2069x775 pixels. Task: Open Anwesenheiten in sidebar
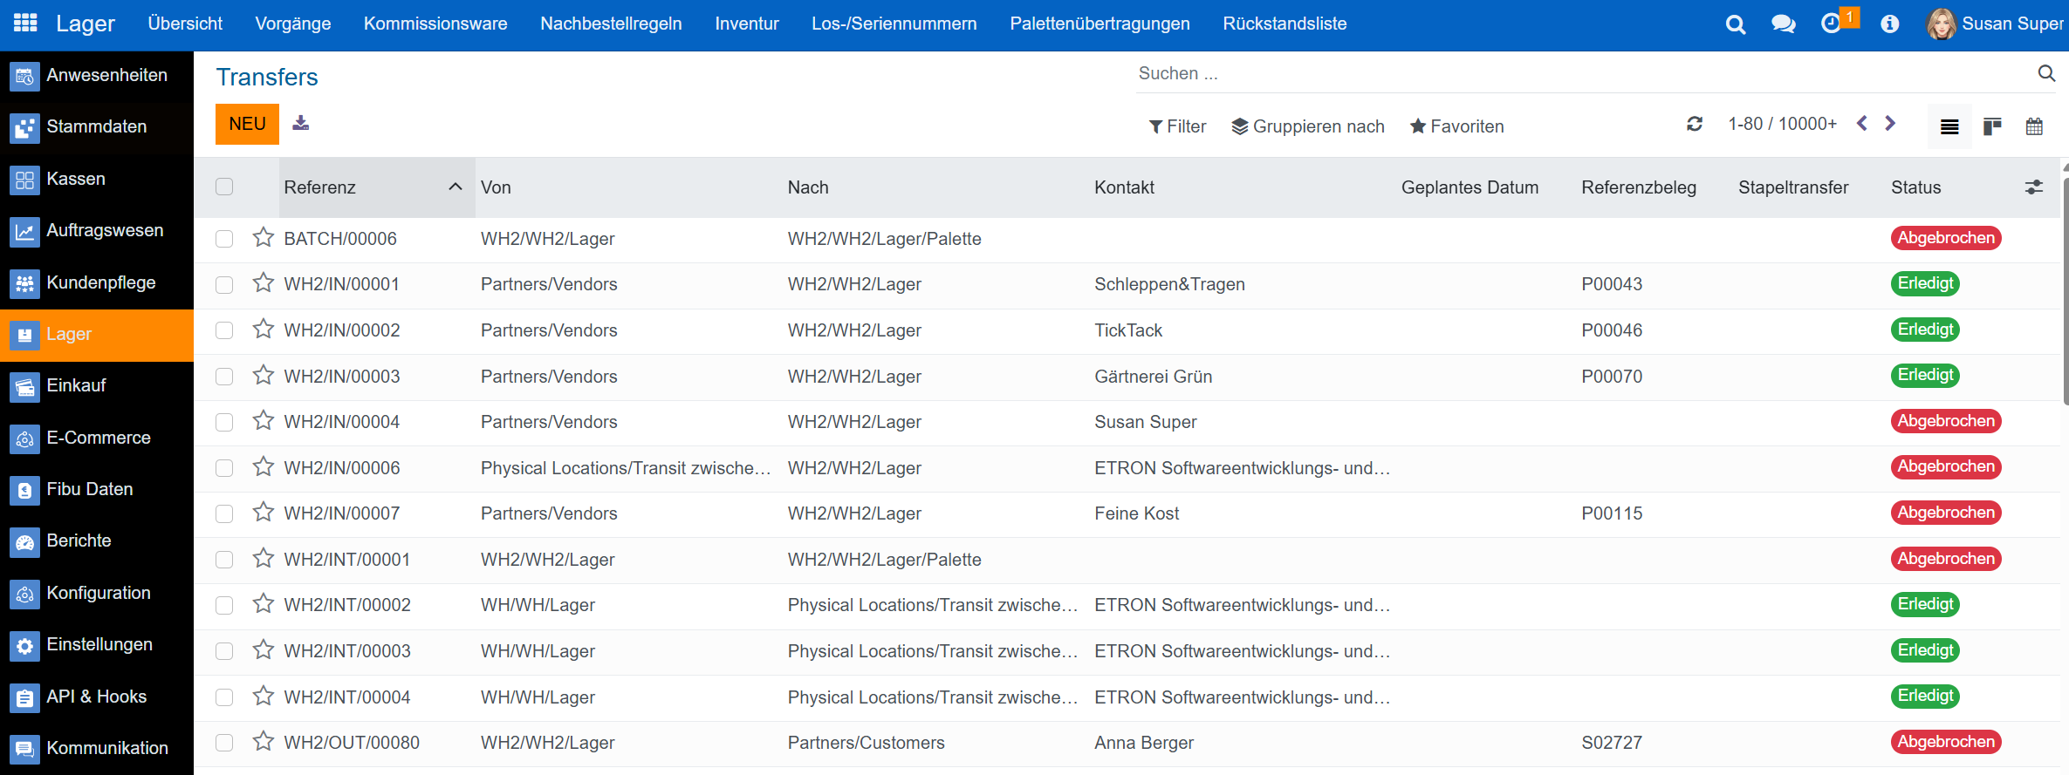[97, 76]
